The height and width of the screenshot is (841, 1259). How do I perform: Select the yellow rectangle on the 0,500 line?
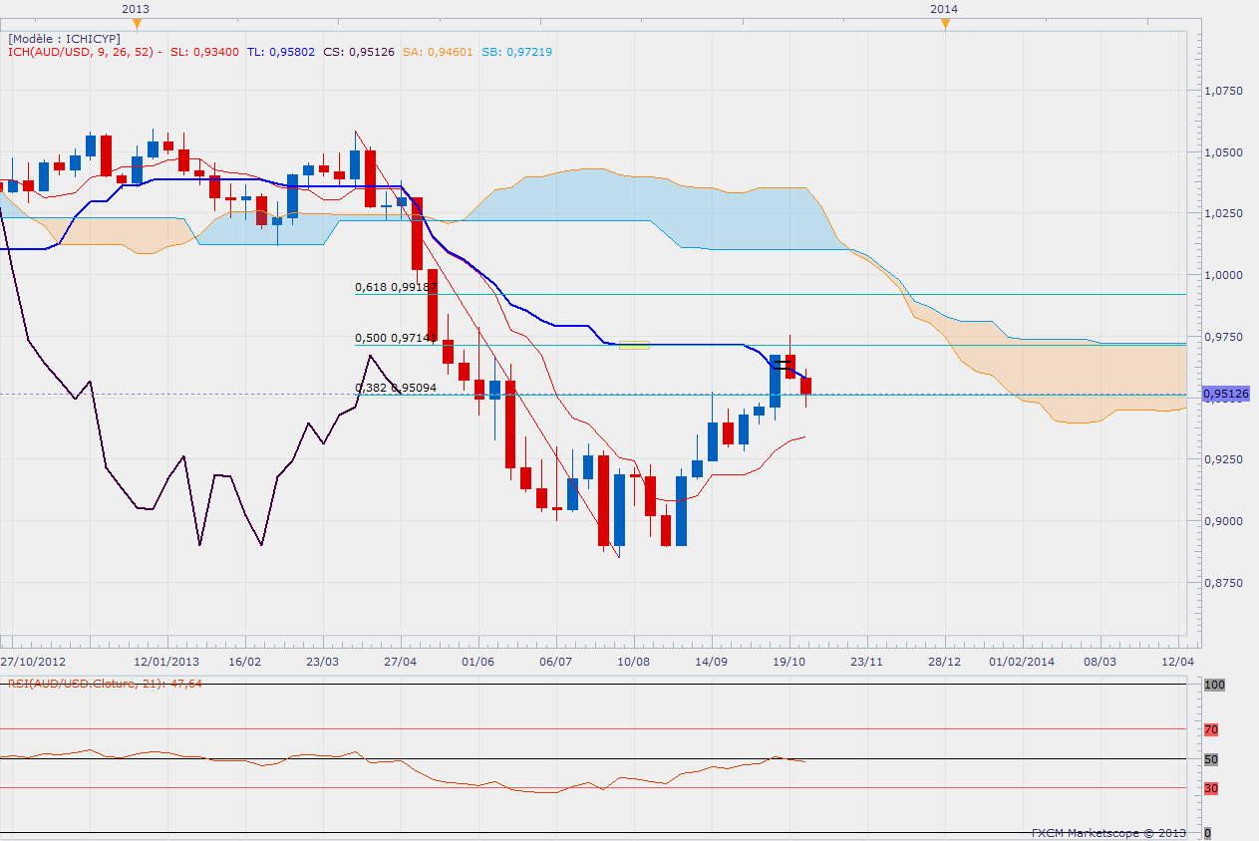coord(634,345)
